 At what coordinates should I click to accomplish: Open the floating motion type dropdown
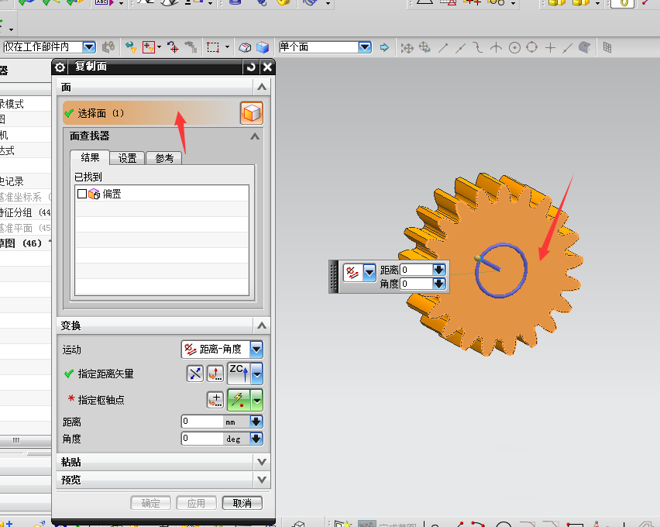370,273
